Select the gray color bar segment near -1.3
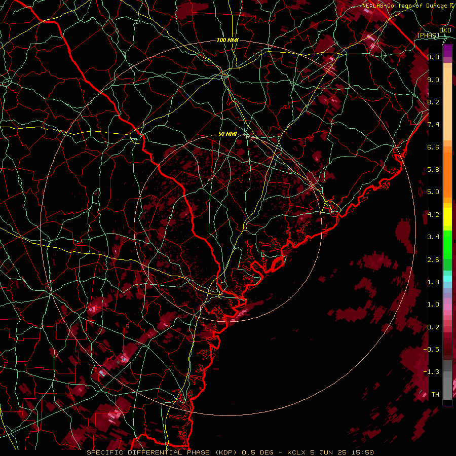Viewport: 456px width, 456px height. [x=447, y=374]
